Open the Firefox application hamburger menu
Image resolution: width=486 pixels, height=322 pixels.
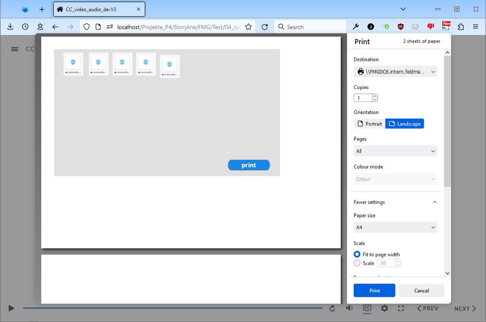coord(475,27)
